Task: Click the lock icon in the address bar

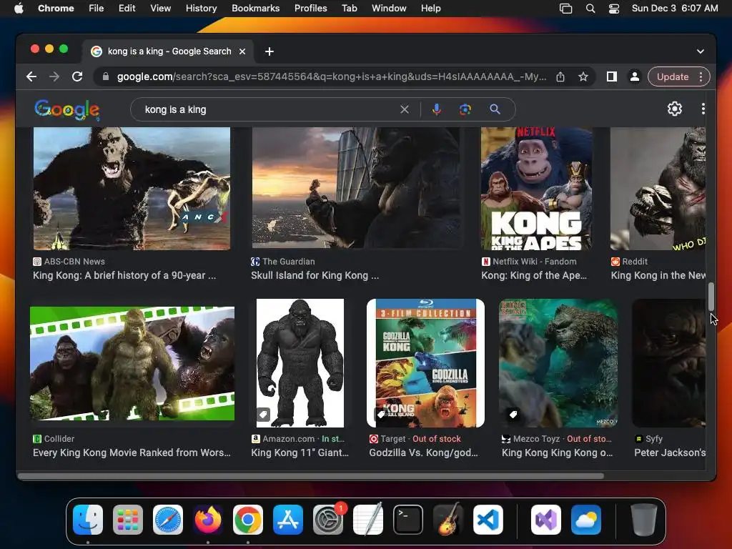Action: click(106, 76)
